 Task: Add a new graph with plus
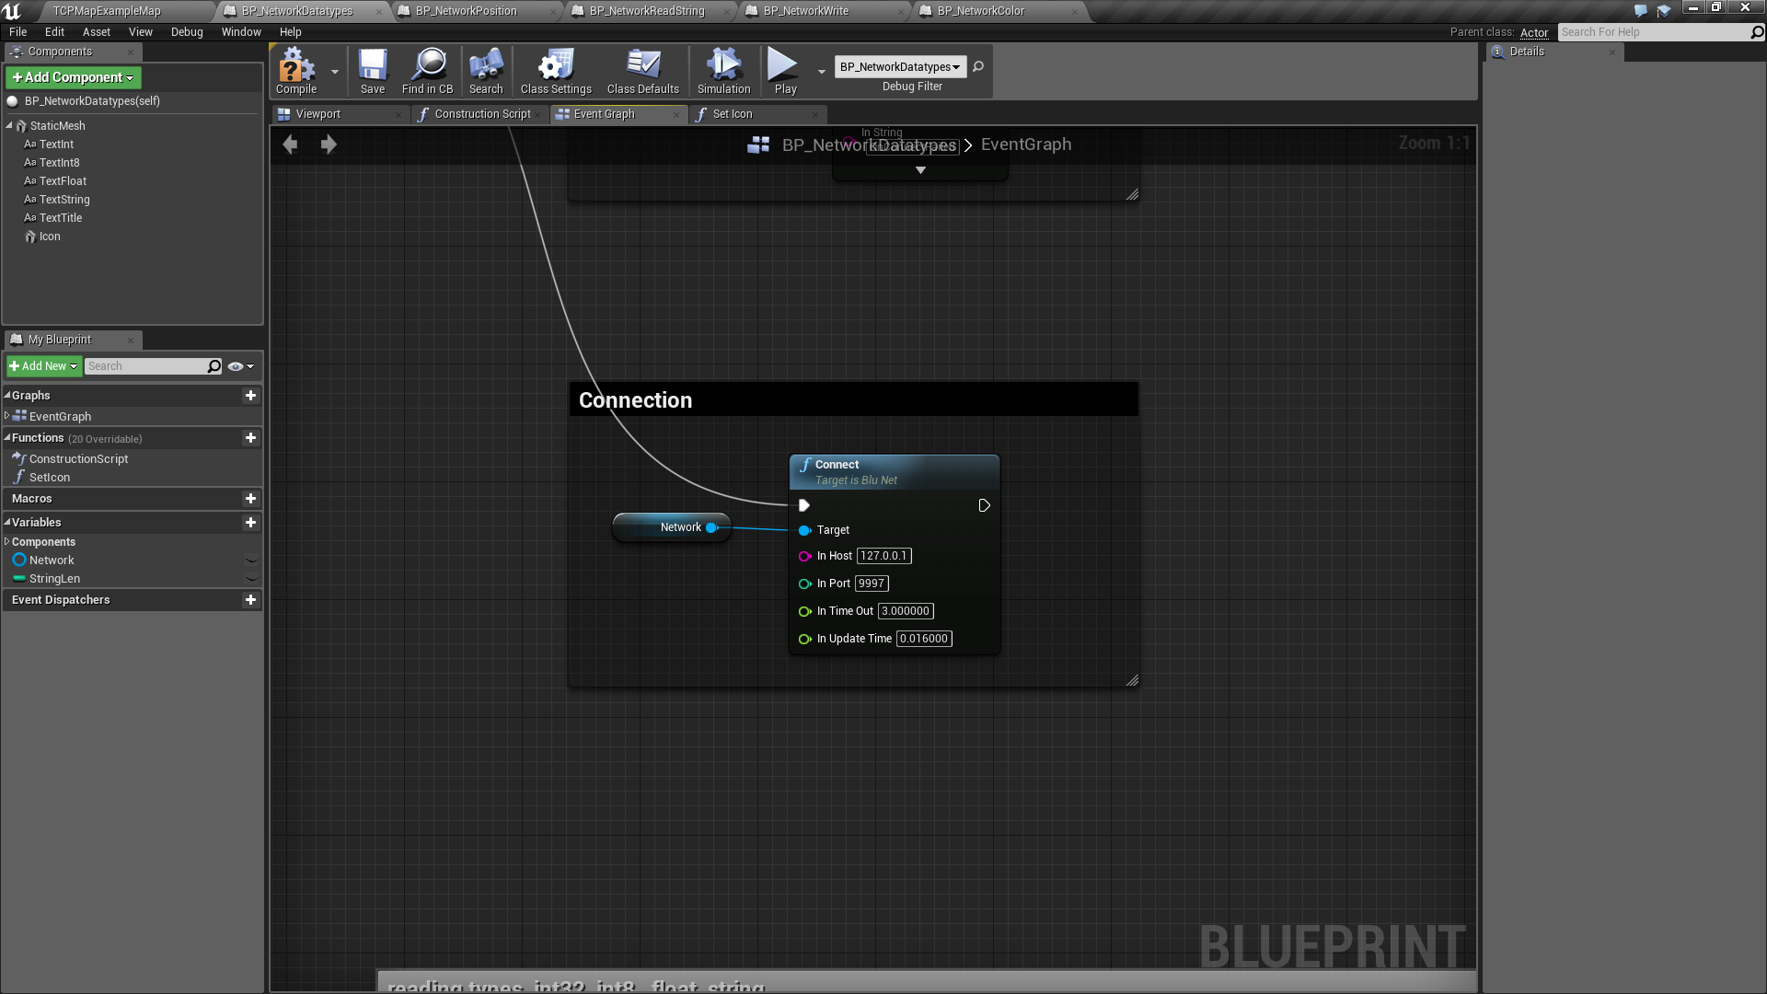point(250,395)
